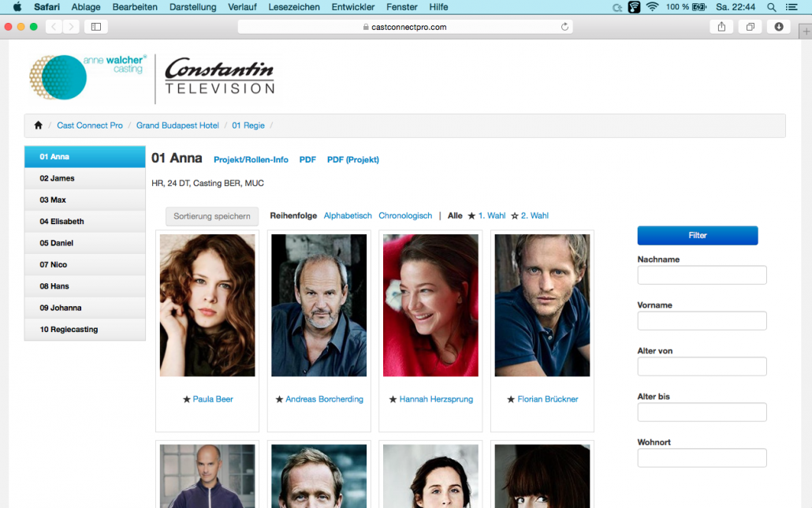Open new tab with plus icon
Viewport: 812px width, 508px height.
coord(806,32)
